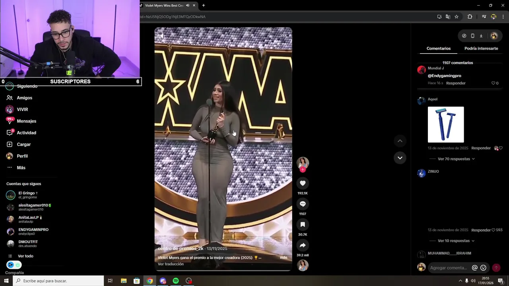Reply to Aqeel's razor image comment
The image size is (509, 286).
point(481,148)
